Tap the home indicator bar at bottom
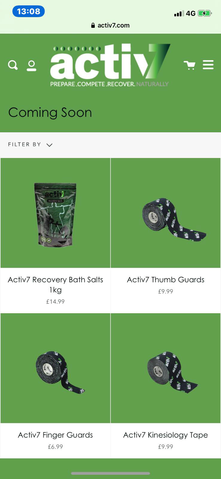221x479 pixels. click(x=110, y=473)
